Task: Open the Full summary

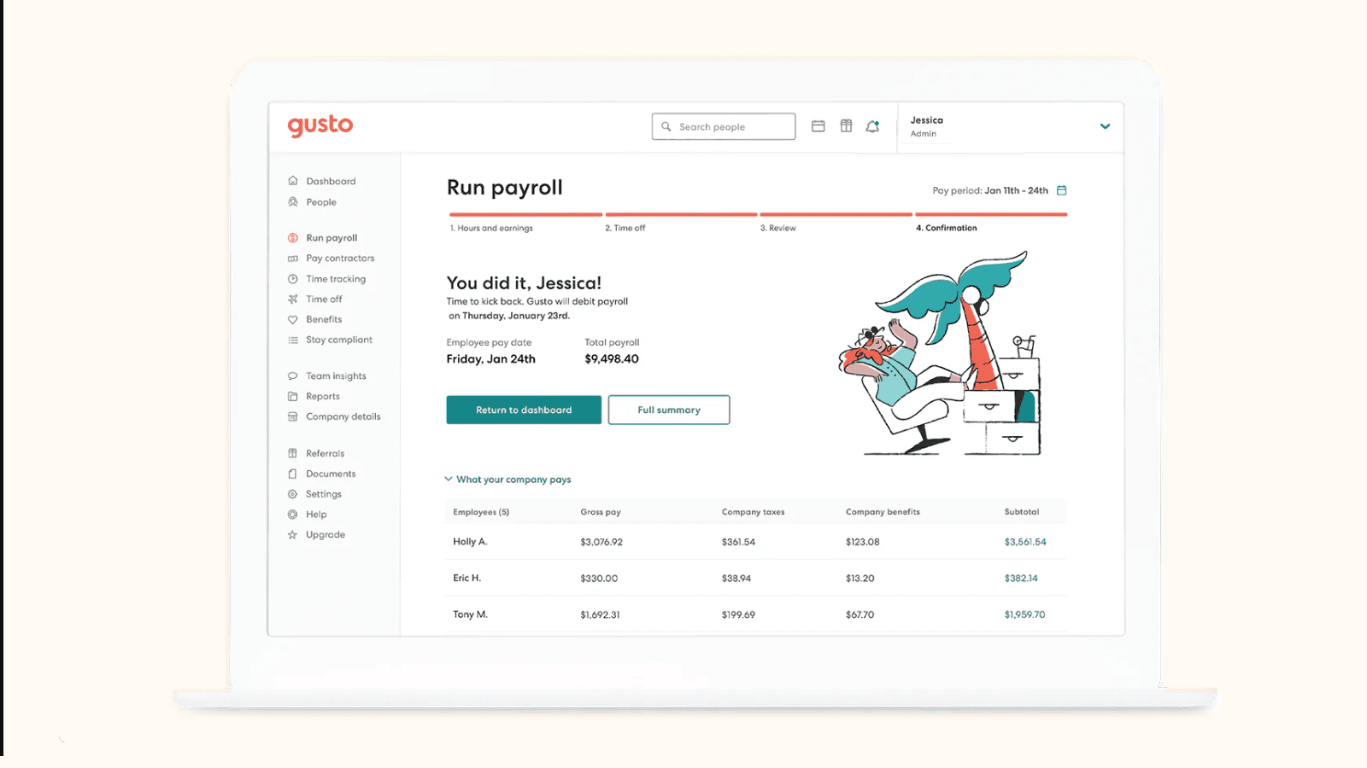Action: (x=668, y=410)
